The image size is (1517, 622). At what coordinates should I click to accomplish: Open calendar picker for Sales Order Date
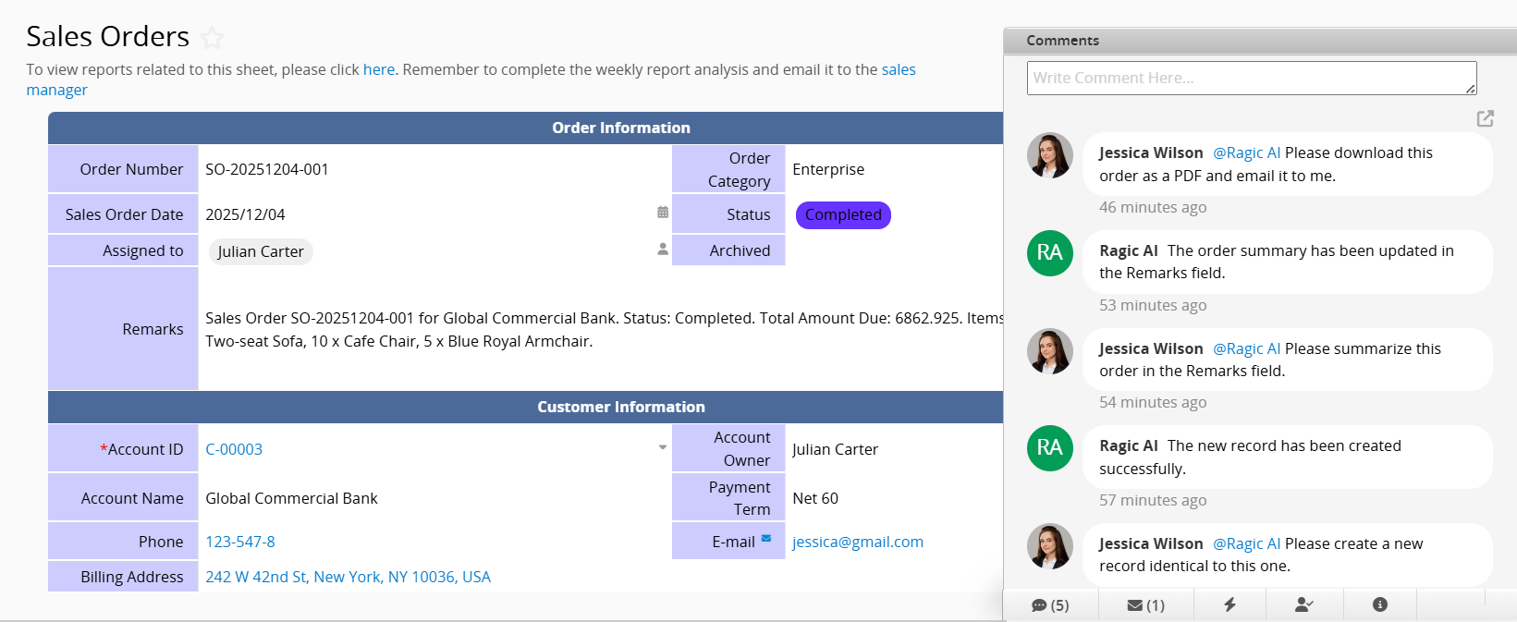663,213
